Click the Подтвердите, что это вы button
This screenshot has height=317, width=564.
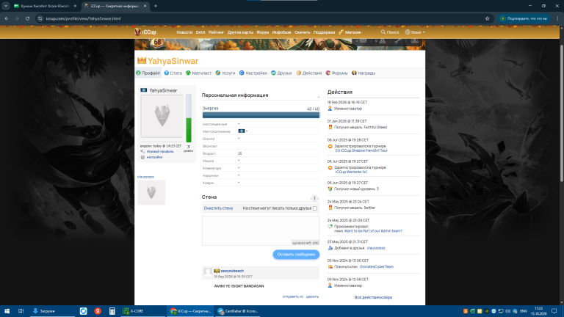pos(524,18)
